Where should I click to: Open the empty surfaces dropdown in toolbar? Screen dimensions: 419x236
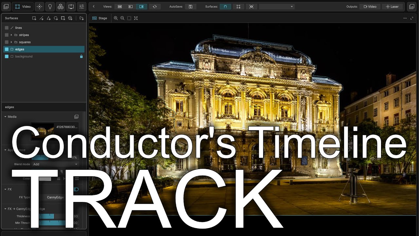[x=277, y=7]
